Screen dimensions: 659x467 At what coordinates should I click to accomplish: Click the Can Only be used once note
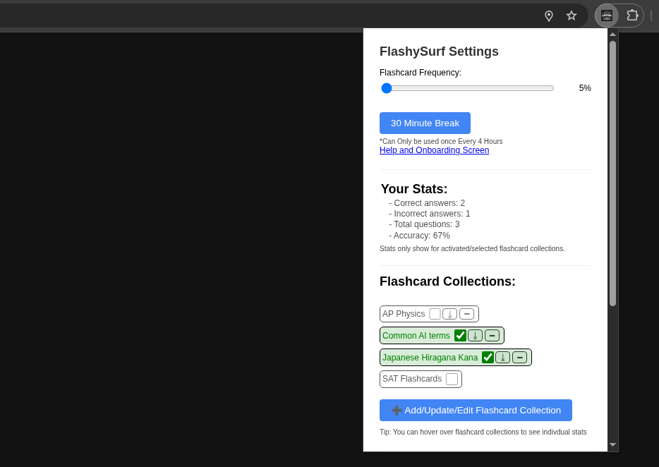[x=441, y=141]
